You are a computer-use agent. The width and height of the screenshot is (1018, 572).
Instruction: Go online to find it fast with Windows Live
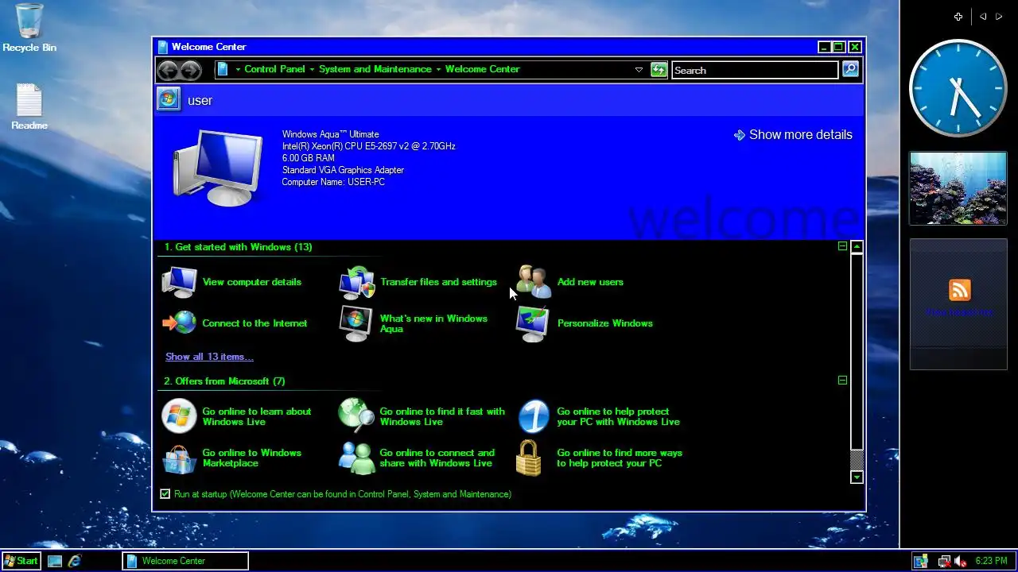point(422,416)
